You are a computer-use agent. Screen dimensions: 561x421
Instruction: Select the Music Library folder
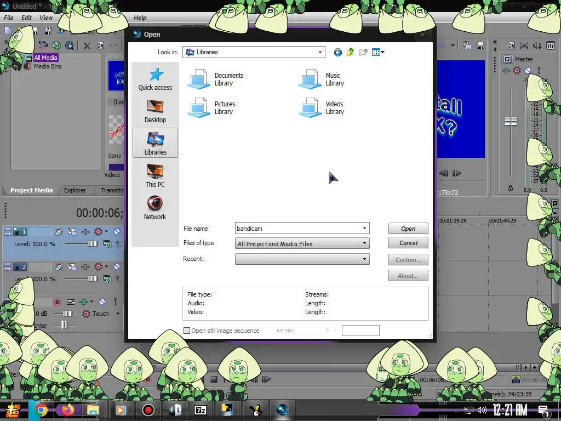pyautogui.click(x=321, y=79)
